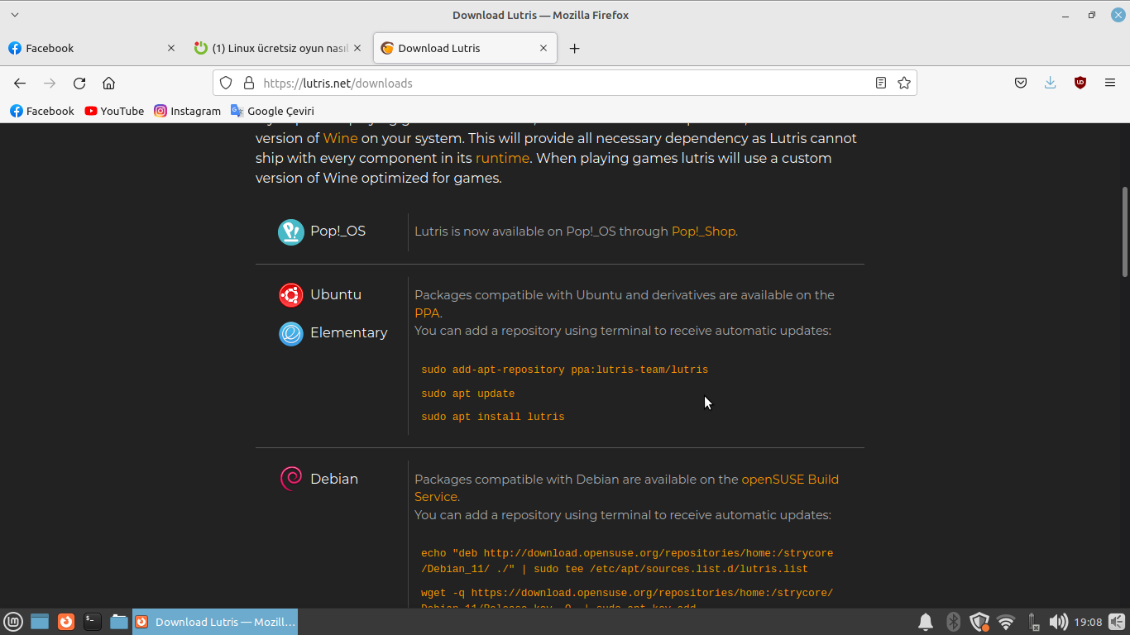Open the openSUSE Build Service link

tap(789, 480)
